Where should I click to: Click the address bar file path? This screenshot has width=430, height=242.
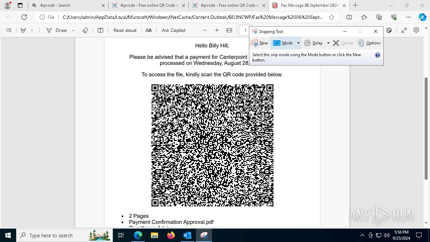193,17
